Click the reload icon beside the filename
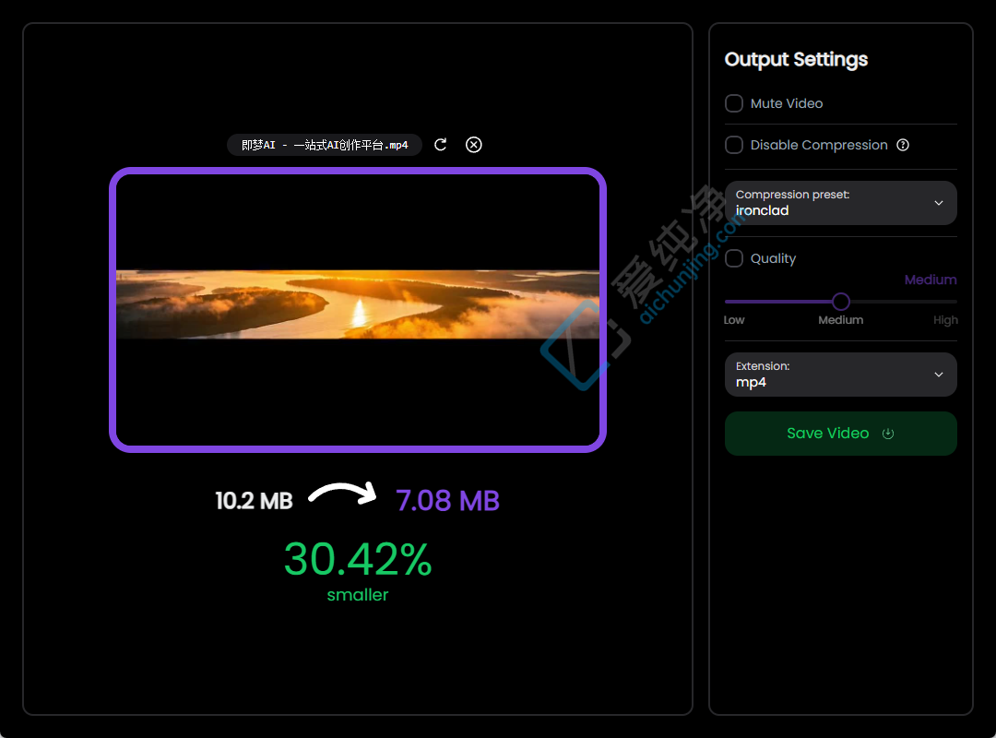This screenshot has height=738, width=996. pyautogui.click(x=440, y=145)
